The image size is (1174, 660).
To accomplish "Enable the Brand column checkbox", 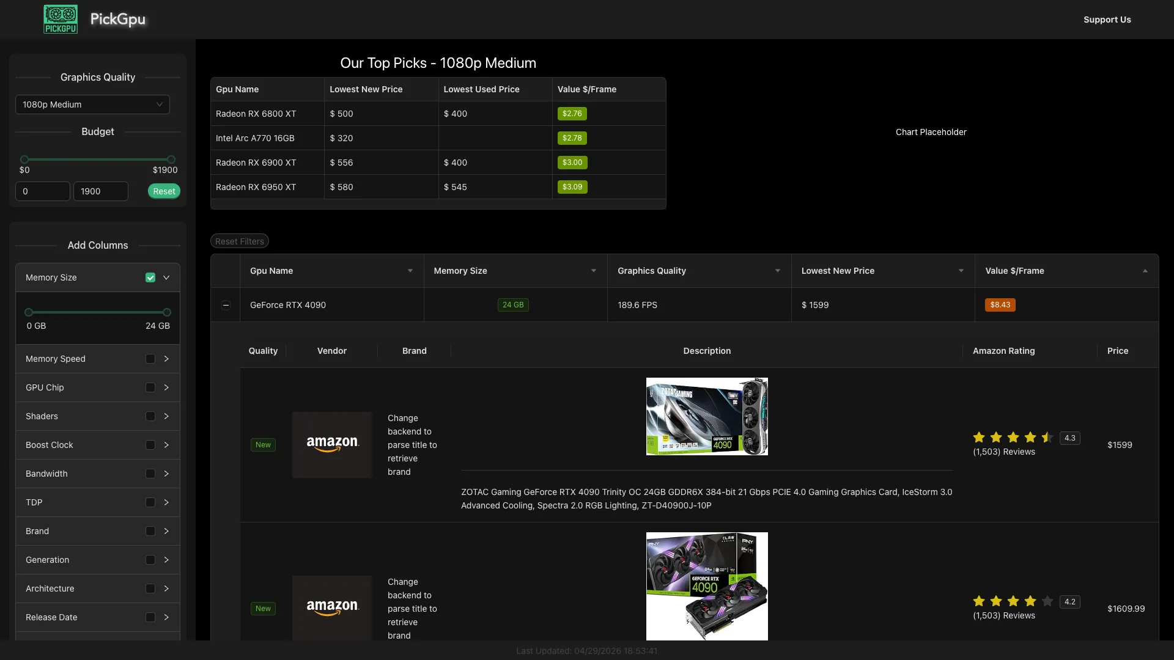I will [x=150, y=531].
